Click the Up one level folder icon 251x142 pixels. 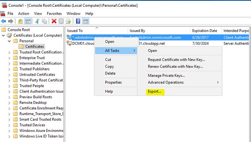20,21
